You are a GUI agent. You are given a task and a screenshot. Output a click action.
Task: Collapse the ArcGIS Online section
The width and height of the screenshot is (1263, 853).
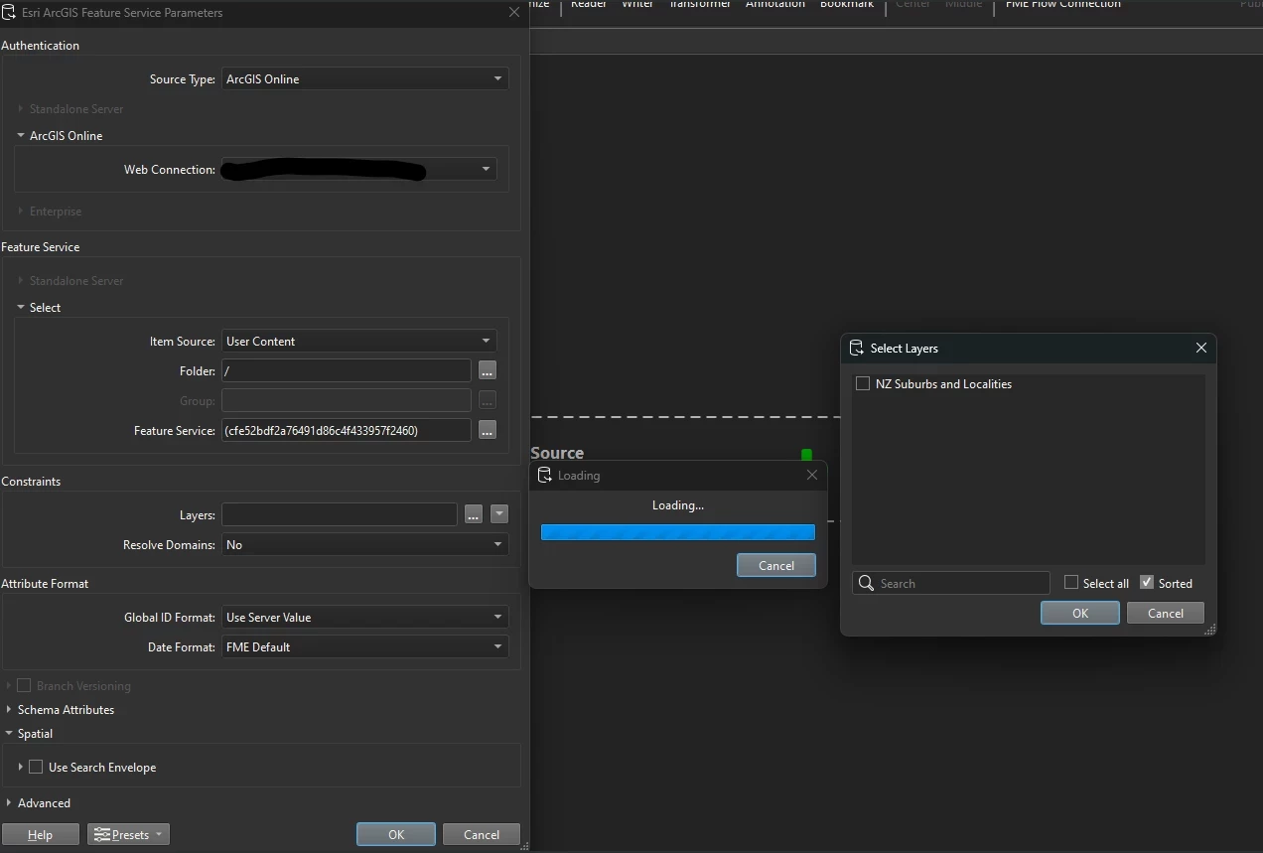(21, 135)
